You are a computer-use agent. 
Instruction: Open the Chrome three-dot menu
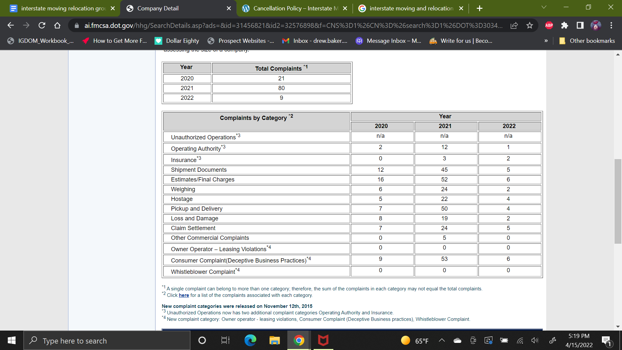pyautogui.click(x=611, y=25)
